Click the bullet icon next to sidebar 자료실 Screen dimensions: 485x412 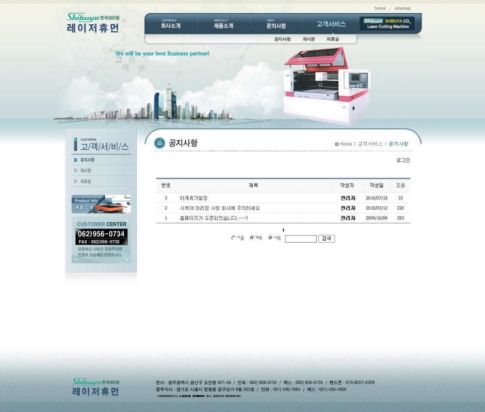point(75,181)
